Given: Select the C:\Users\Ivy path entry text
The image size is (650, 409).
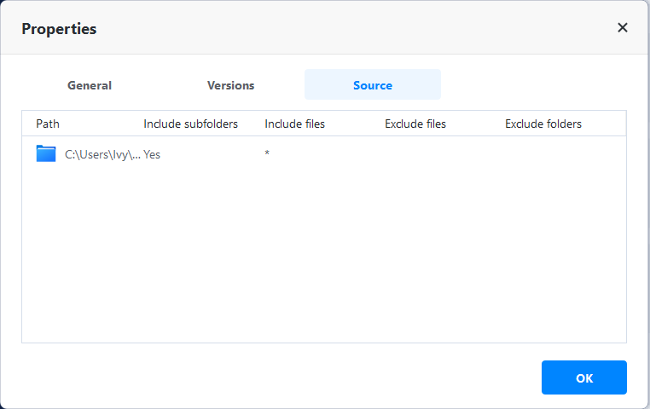Looking at the screenshot, I should tap(102, 155).
